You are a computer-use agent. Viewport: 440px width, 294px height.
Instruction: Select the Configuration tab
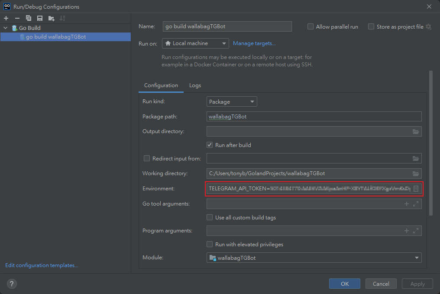(x=161, y=85)
